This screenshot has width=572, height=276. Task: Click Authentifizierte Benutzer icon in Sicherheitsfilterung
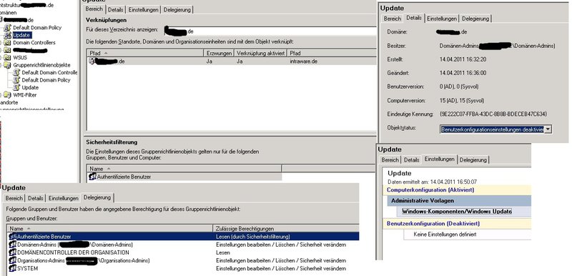(93, 177)
